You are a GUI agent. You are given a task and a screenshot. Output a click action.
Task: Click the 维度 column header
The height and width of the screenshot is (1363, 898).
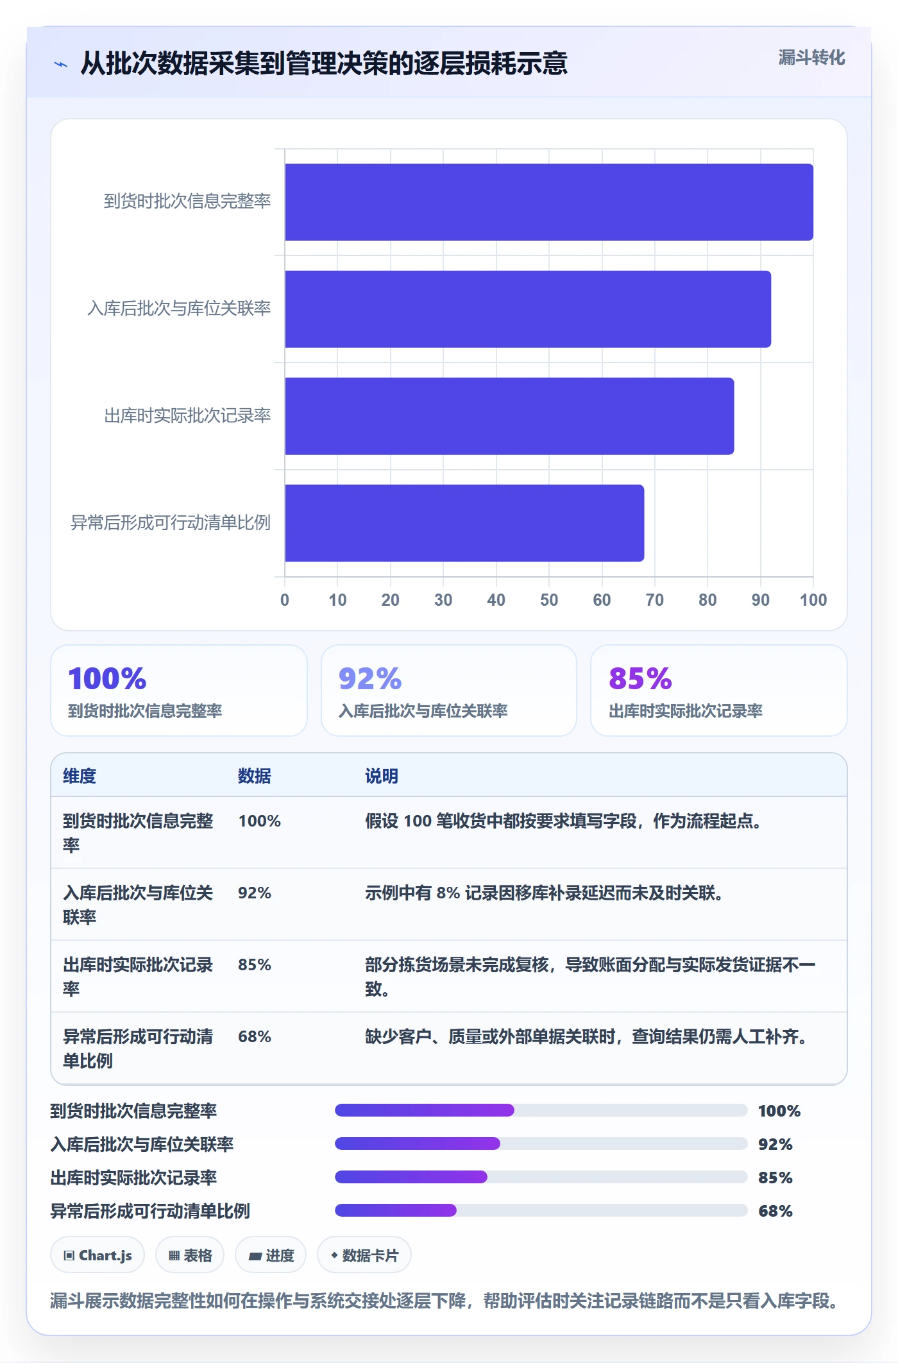[x=80, y=776]
